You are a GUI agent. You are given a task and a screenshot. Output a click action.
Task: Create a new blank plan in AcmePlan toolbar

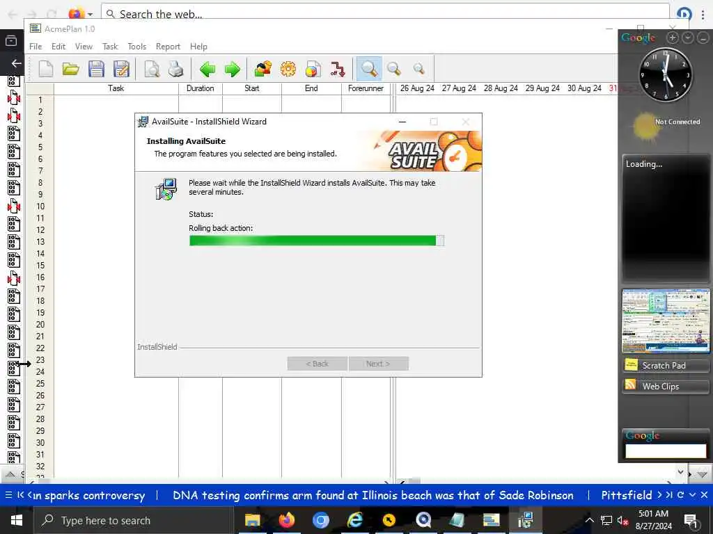coord(46,69)
